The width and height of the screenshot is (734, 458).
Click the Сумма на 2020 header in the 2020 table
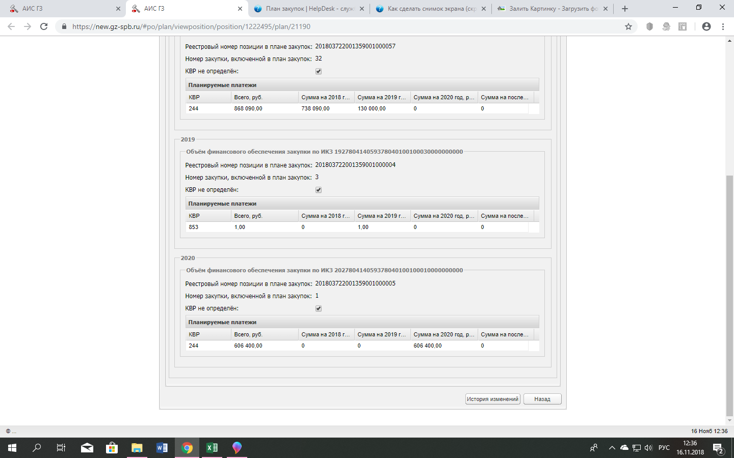click(x=444, y=334)
